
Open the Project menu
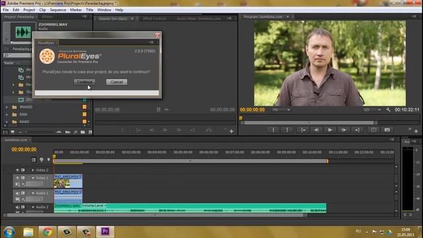(29, 10)
